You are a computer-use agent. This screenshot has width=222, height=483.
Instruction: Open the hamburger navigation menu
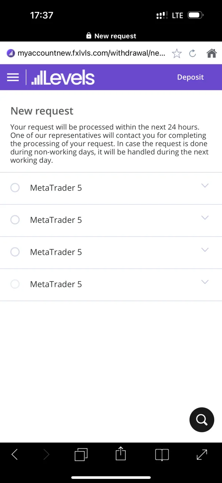[13, 77]
